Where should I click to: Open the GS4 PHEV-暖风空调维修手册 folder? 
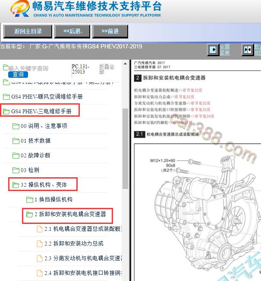(47, 97)
